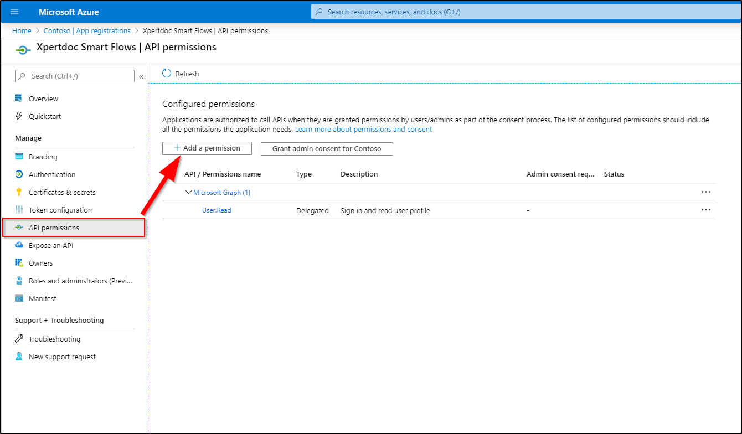Click the Refresh circular arrow icon
The width and height of the screenshot is (742, 434).
click(167, 74)
